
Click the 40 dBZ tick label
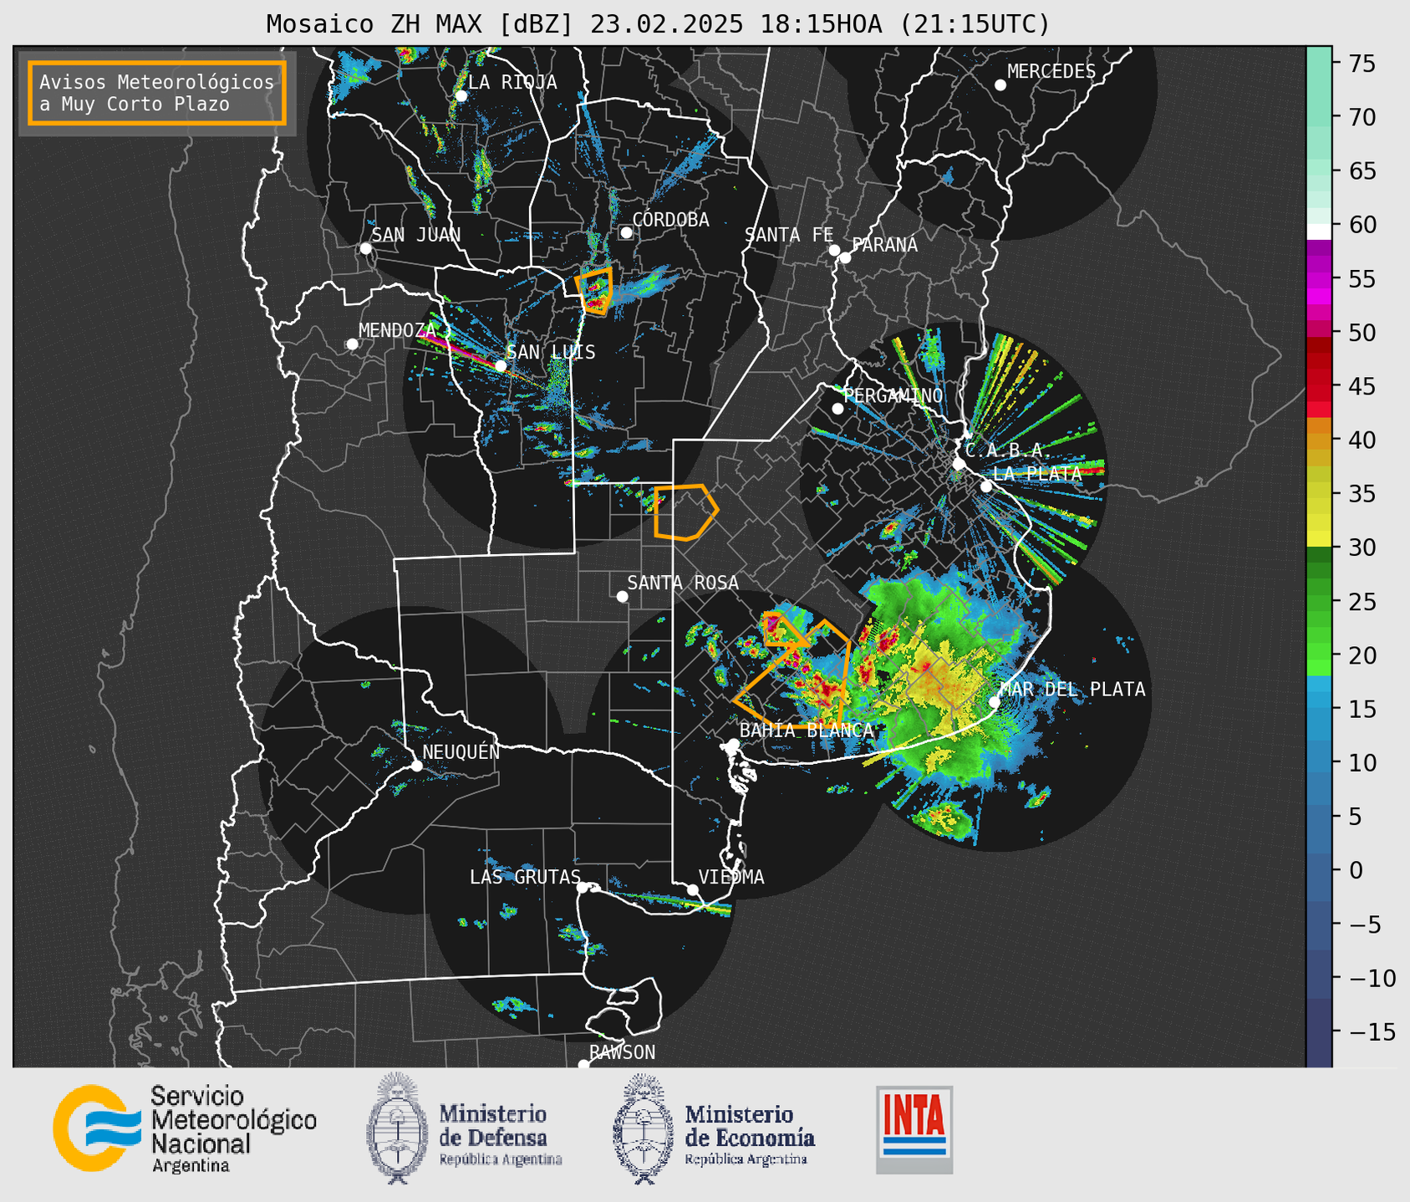click(x=1362, y=440)
